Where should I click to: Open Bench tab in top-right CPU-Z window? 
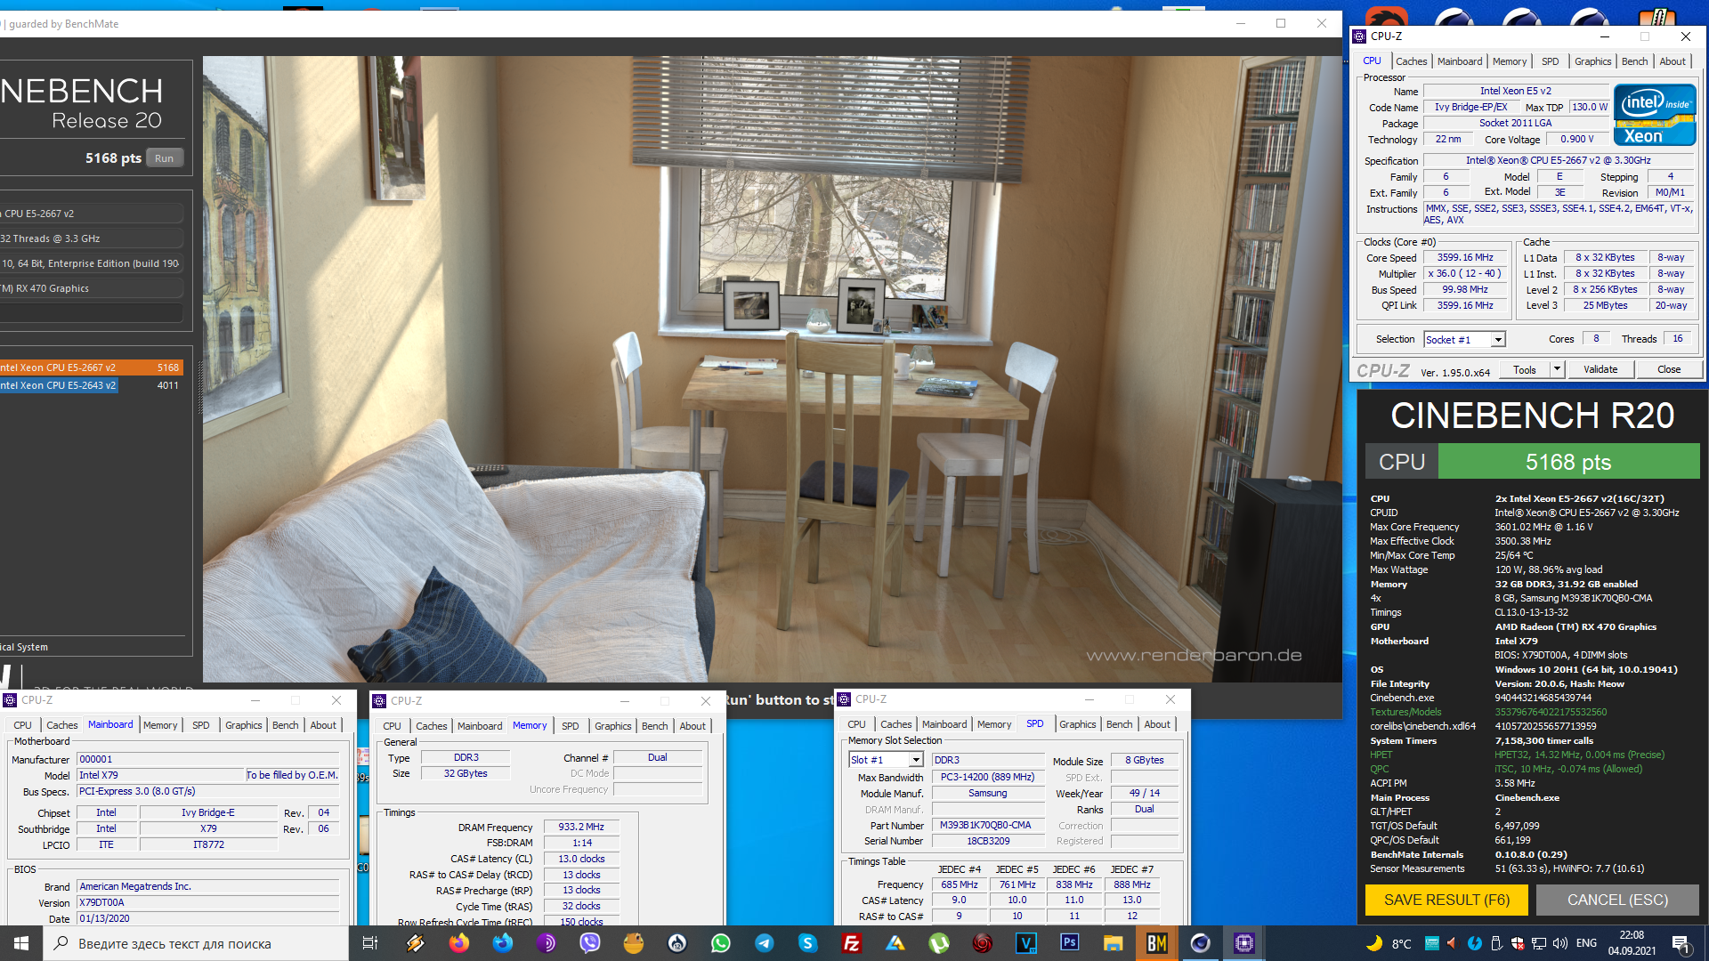(1634, 61)
